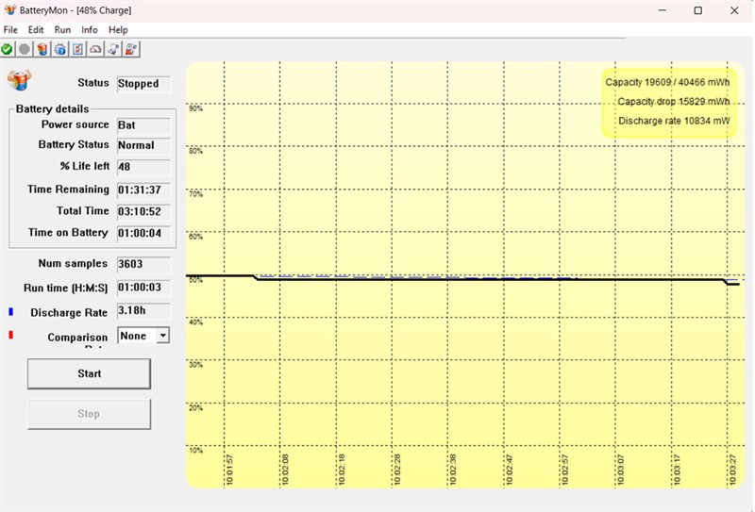This screenshot has height=512, width=755.
Task: Open the gear with info badge icon
Action: pyautogui.click(x=60, y=49)
